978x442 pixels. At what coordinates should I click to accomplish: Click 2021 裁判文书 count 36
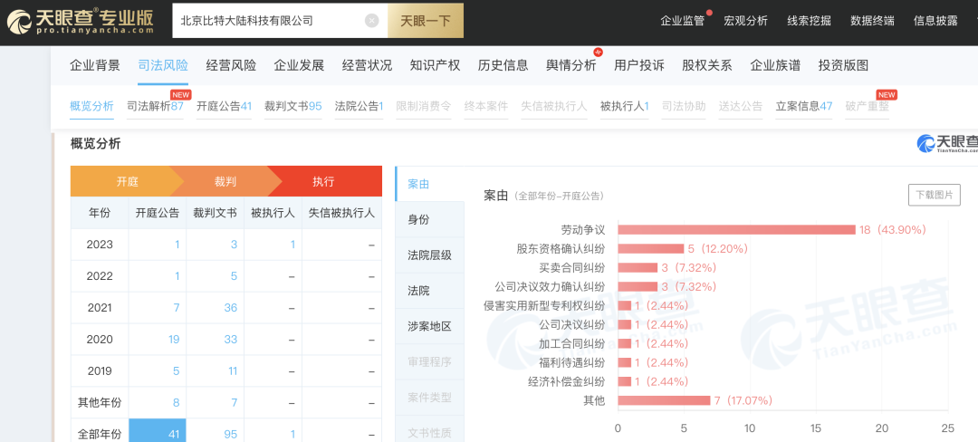click(x=231, y=308)
